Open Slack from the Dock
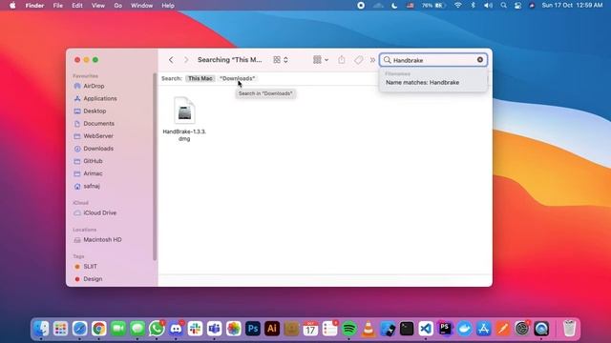The image size is (611, 343). 195,329
